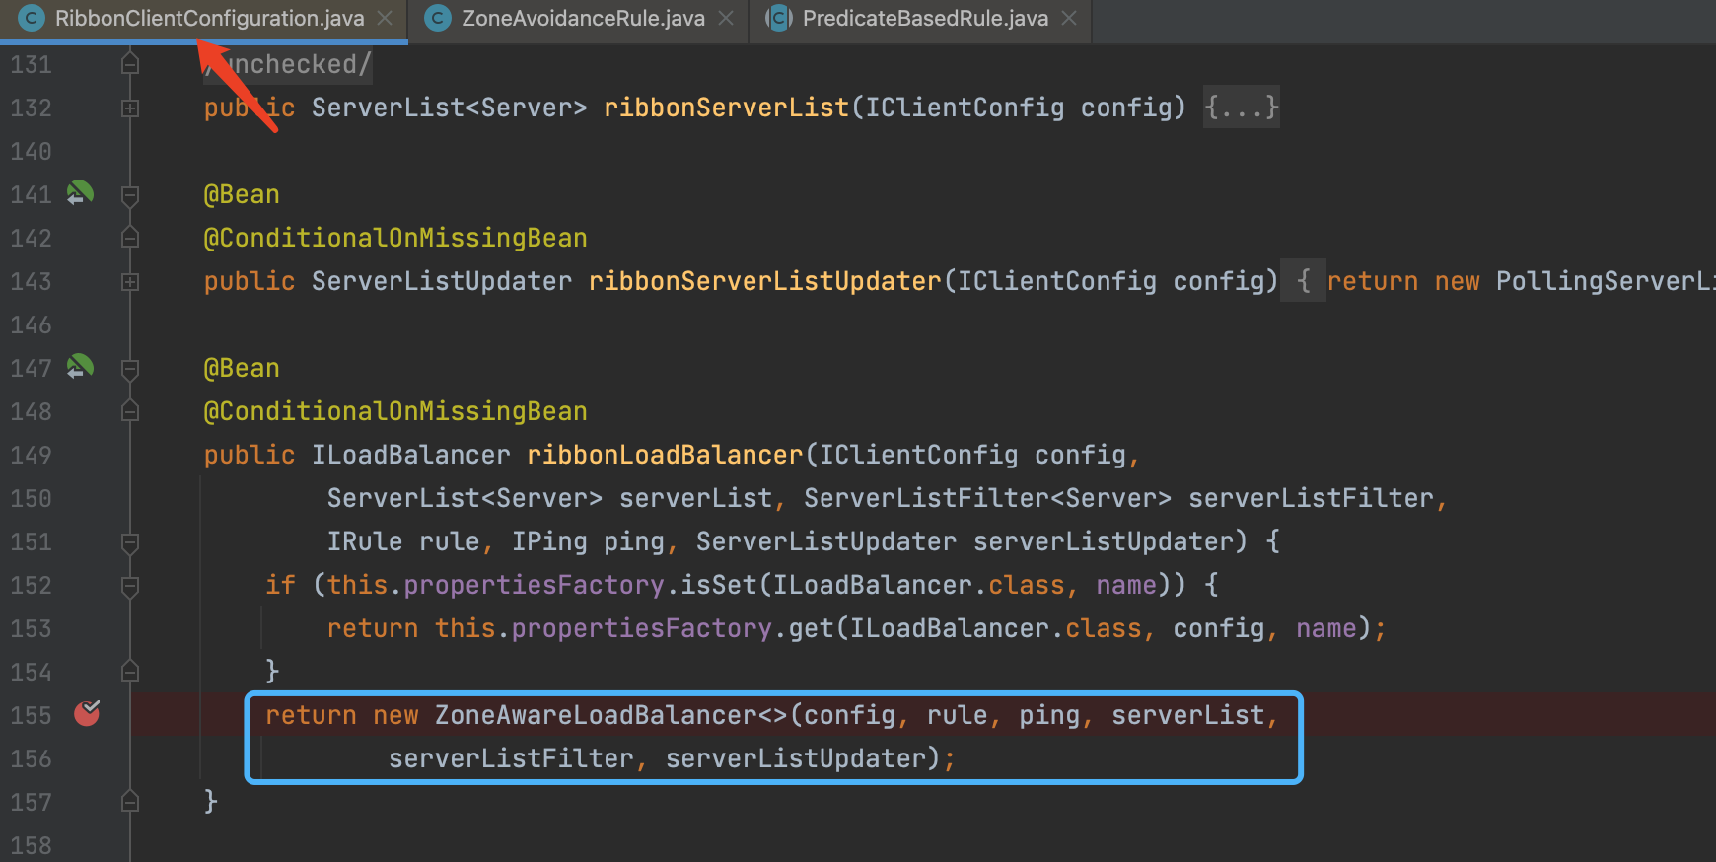Click ZoneAwareLoadBalancer class name on line 155
The height and width of the screenshot is (862, 1716).
[596, 715]
